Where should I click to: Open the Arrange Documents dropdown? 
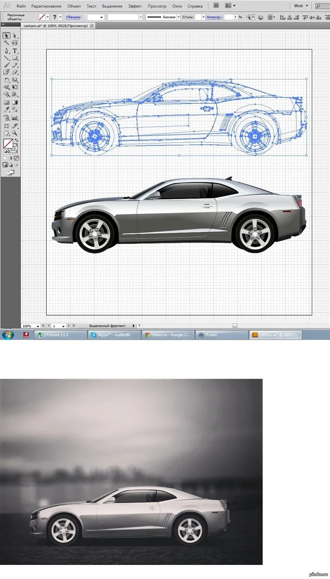pos(230,6)
